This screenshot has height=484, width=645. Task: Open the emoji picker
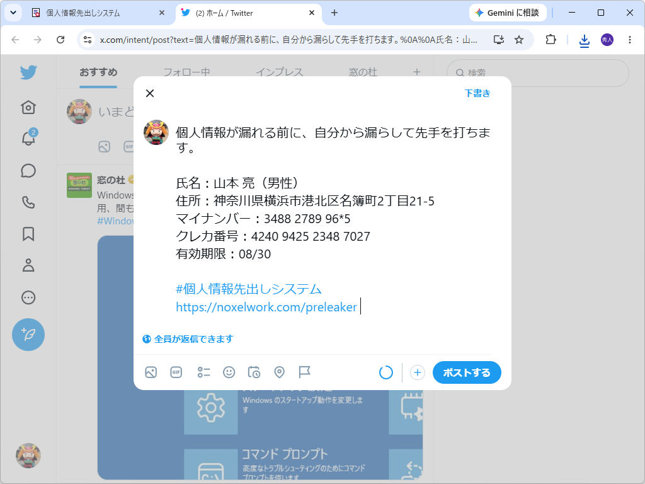229,372
